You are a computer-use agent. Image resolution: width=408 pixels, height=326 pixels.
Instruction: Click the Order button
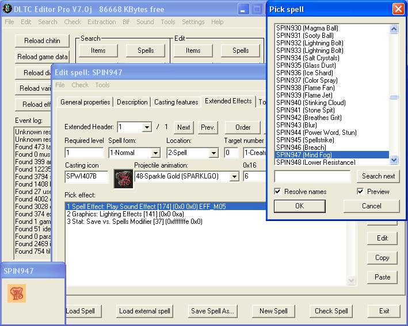pos(242,127)
